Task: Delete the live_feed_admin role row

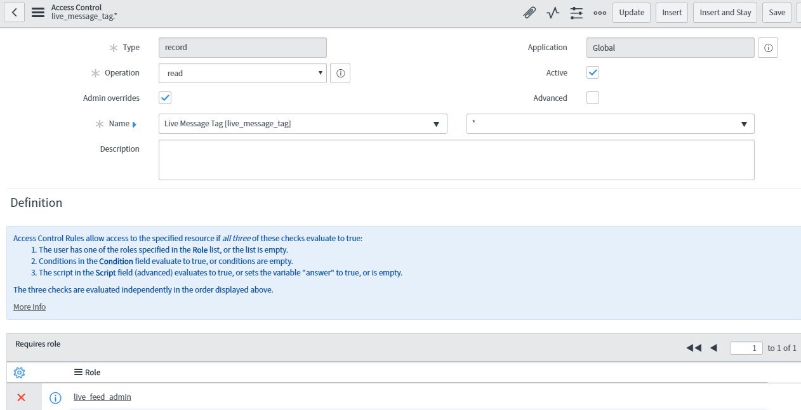Action: (21, 397)
